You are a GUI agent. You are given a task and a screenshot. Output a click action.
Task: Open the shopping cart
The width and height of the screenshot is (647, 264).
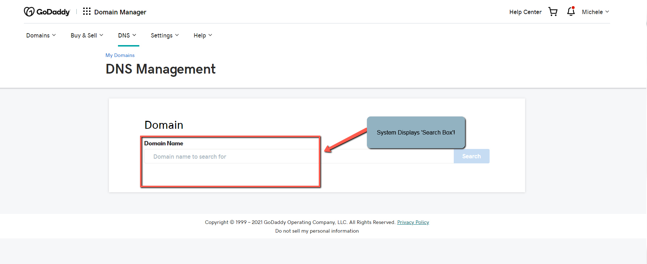point(553,12)
